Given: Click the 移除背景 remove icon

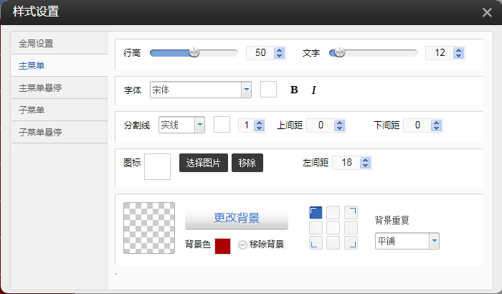Looking at the screenshot, I should point(243,245).
